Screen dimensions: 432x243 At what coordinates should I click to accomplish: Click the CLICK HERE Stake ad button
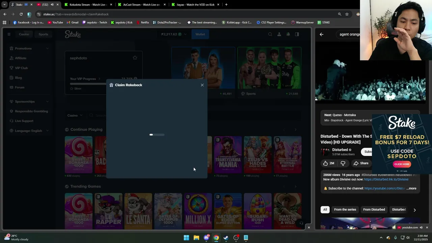pyautogui.click(x=402, y=164)
